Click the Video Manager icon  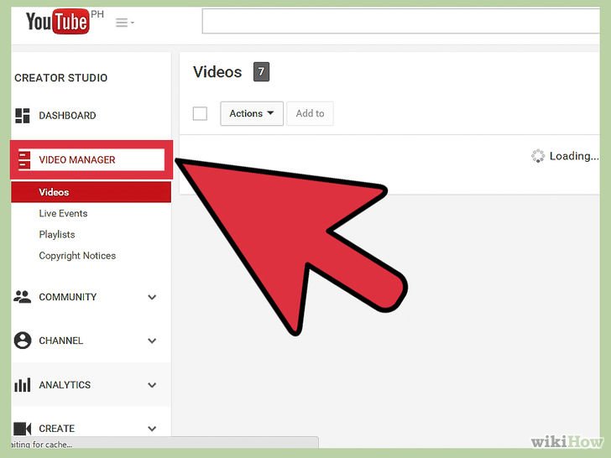[x=24, y=159]
